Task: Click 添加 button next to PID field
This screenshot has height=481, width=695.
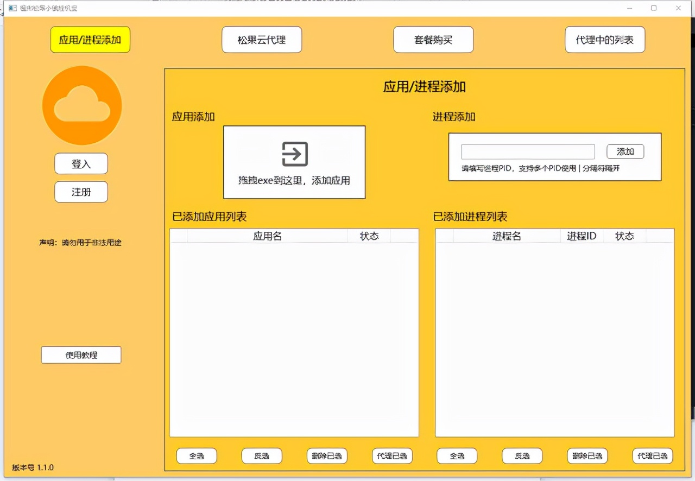Action: point(625,152)
